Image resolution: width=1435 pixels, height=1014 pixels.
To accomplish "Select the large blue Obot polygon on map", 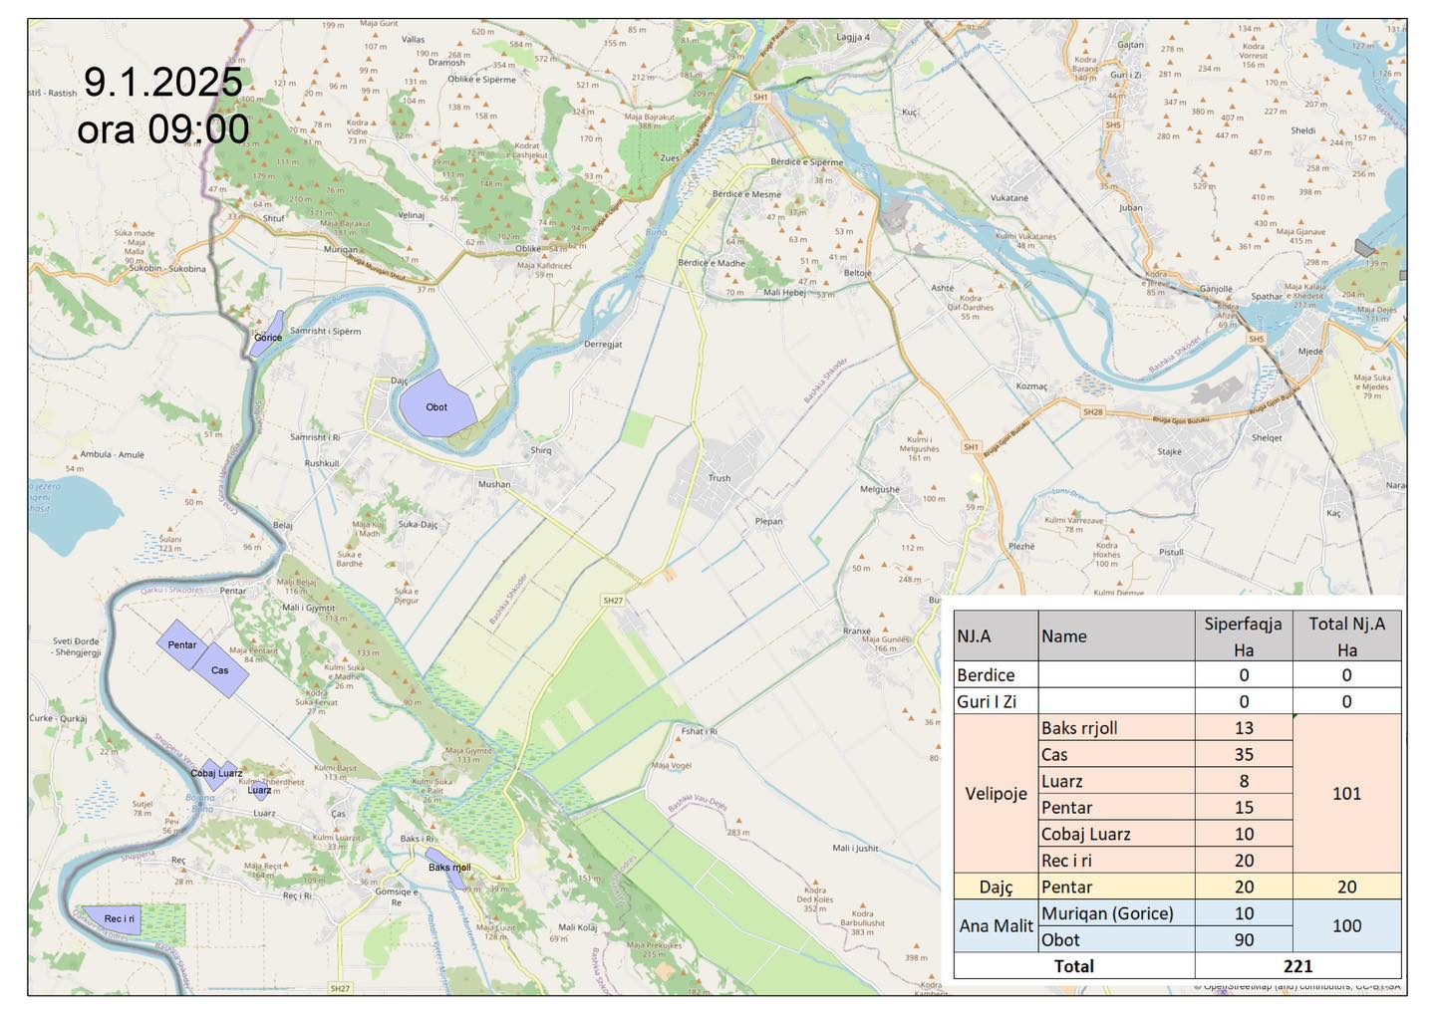I will point(436,404).
